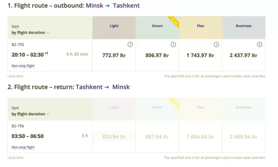
Task: Click the outbound Business column header
Action: pyautogui.click(x=243, y=28)
